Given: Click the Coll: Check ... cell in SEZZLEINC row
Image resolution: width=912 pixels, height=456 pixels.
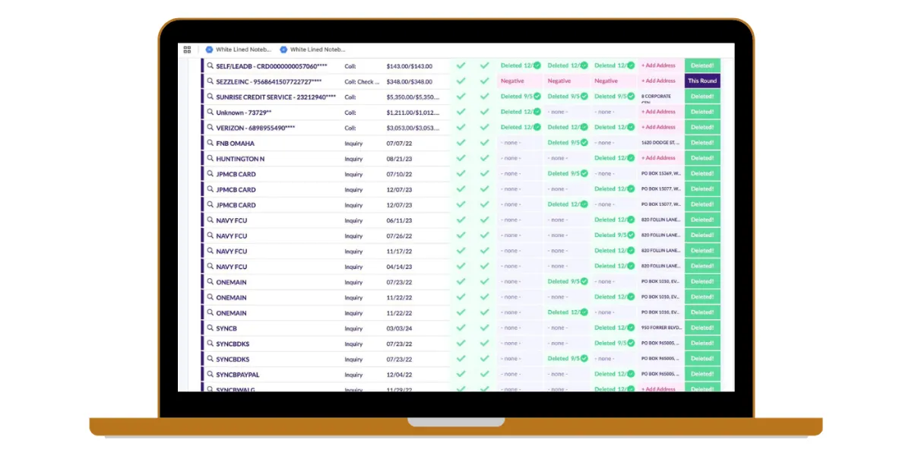Looking at the screenshot, I should pos(360,81).
